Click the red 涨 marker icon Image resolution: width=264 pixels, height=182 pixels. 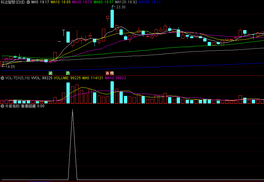pos(108,73)
